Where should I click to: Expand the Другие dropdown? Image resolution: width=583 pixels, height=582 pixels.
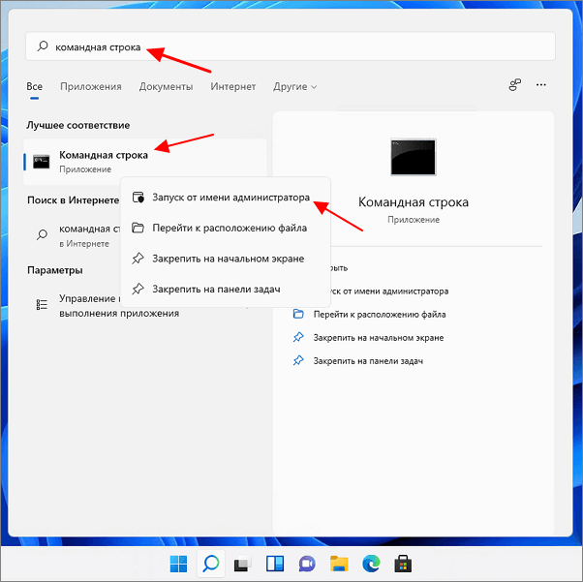[x=294, y=86]
